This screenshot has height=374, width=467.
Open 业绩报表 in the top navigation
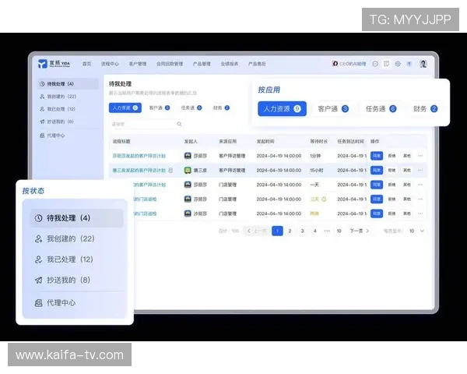pos(230,64)
